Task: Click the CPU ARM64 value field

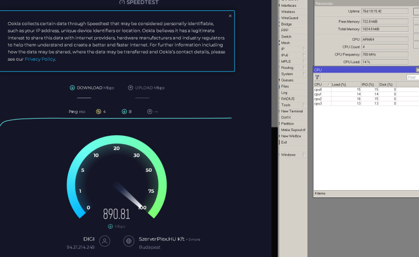Action: tap(385, 40)
